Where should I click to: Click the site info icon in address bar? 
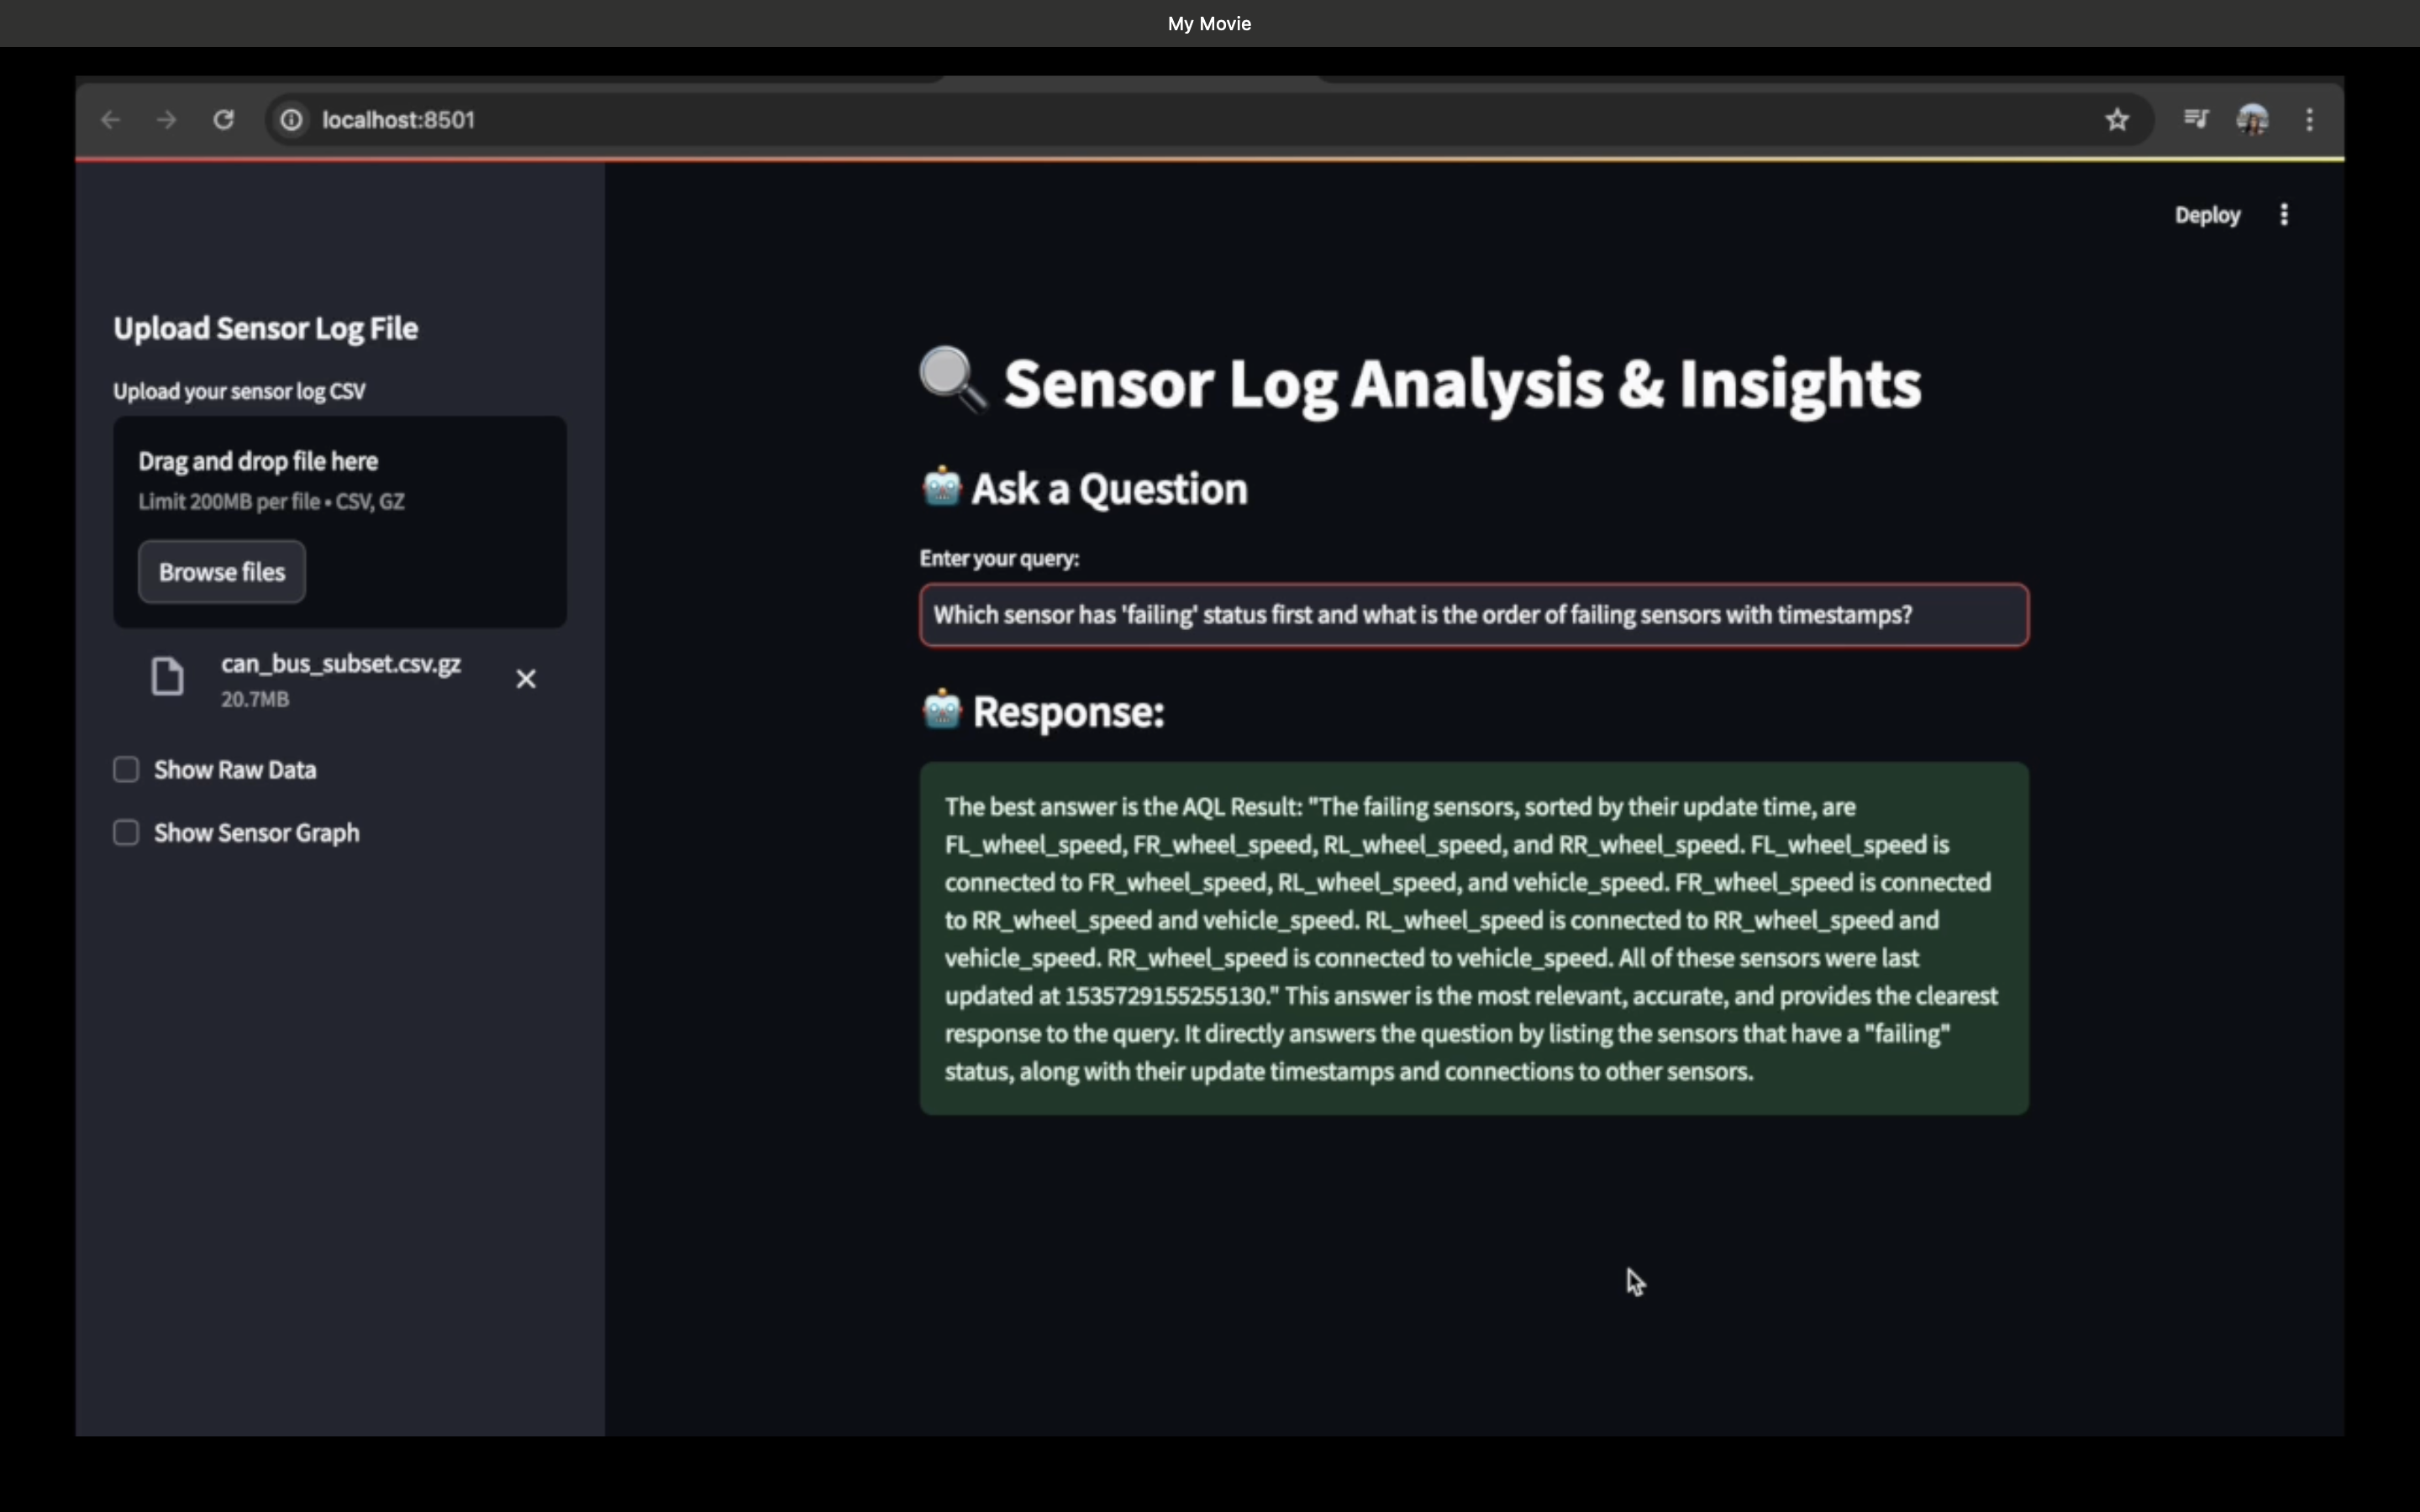[291, 120]
